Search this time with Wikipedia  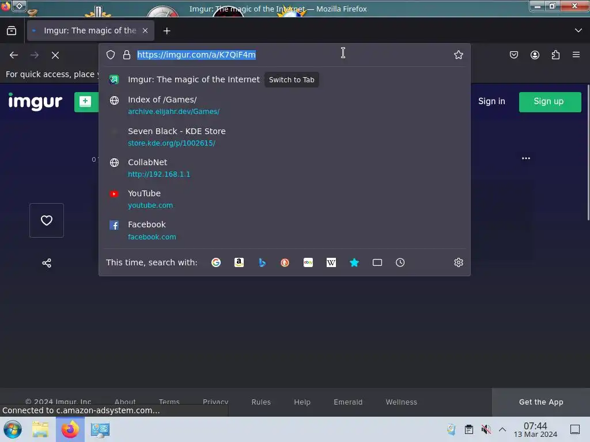click(x=331, y=262)
